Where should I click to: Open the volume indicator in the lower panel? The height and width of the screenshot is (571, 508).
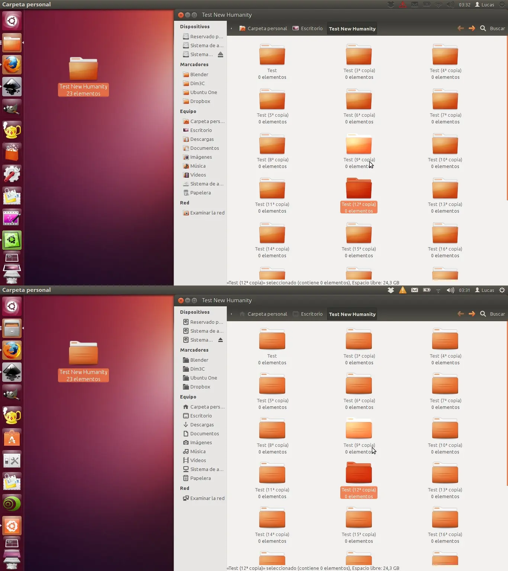click(450, 290)
